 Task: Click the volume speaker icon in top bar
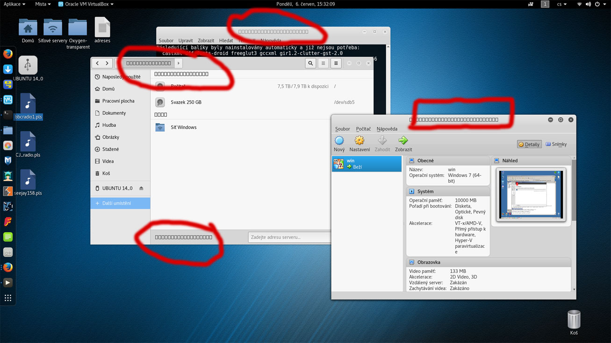588,4
